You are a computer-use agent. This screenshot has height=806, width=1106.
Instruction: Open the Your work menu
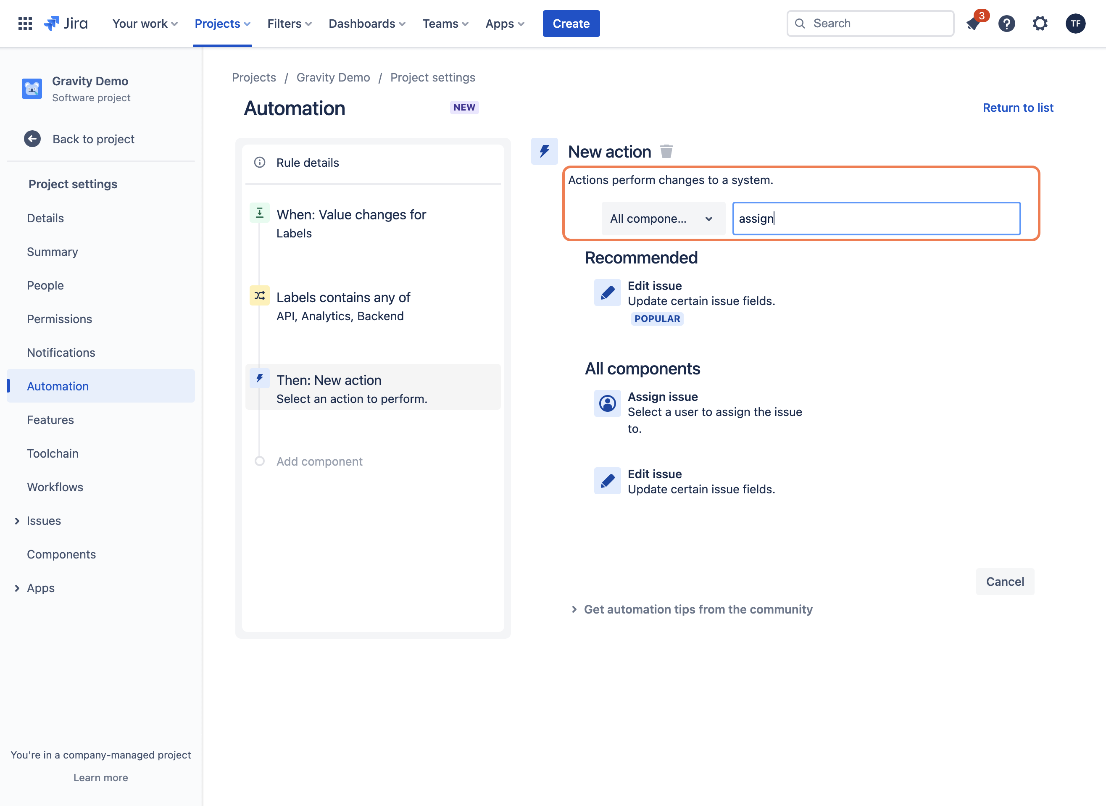tap(145, 24)
